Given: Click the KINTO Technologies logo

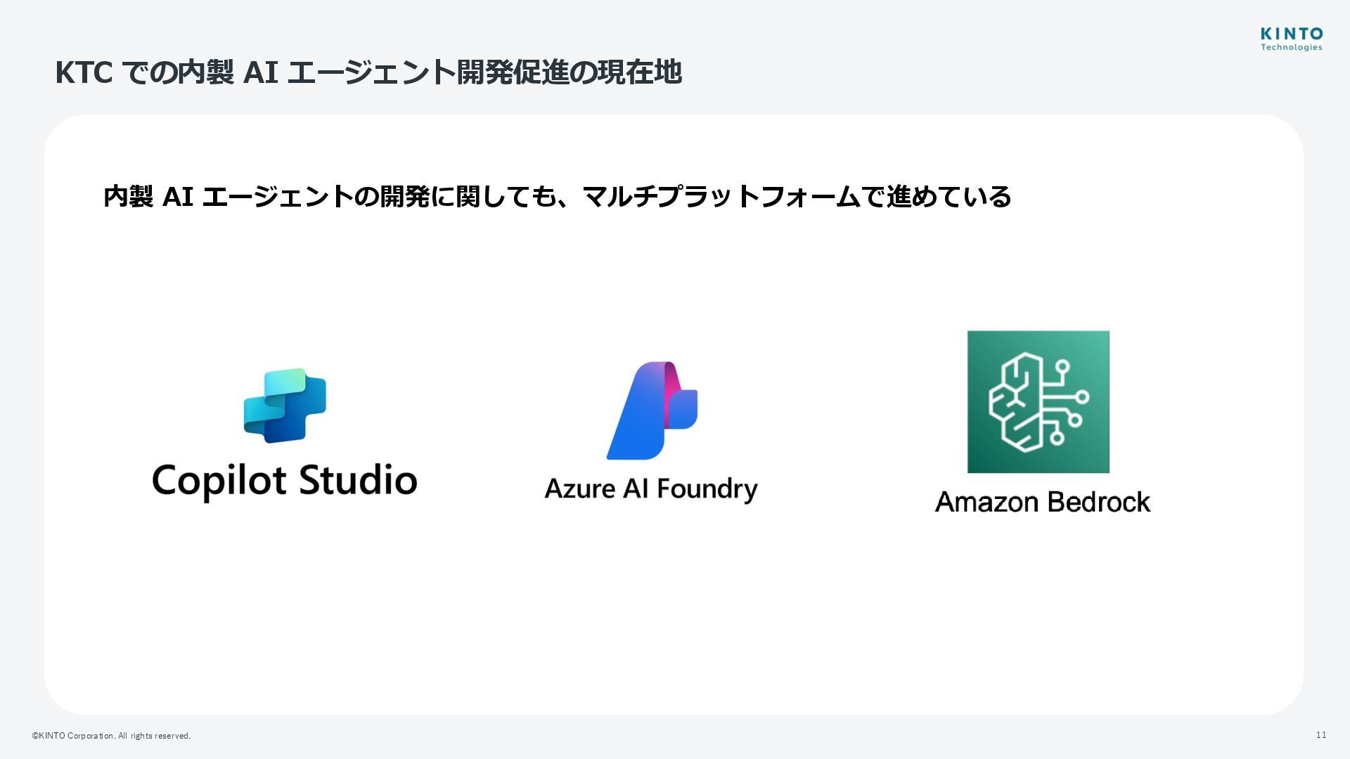Looking at the screenshot, I should click(1291, 39).
